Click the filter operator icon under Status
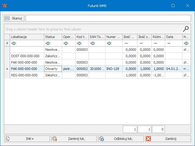The height and width of the screenshot is (146, 195). (x=48, y=43)
